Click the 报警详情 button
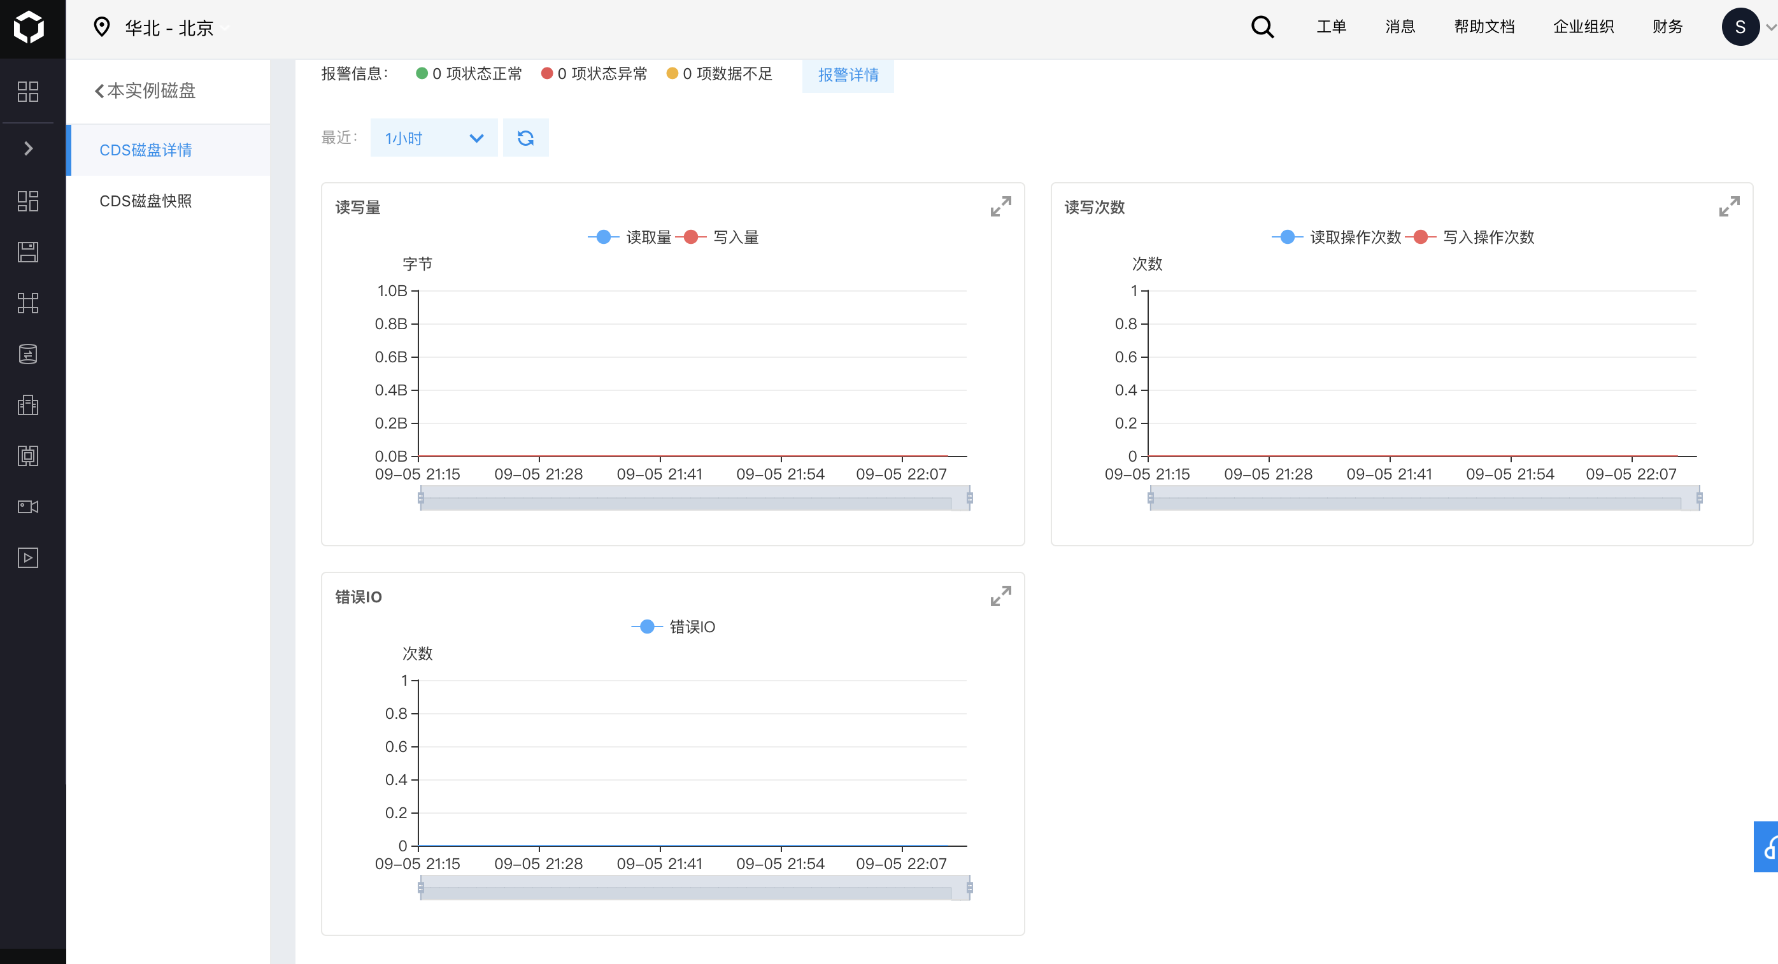This screenshot has height=964, width=1778. (848, 74)
